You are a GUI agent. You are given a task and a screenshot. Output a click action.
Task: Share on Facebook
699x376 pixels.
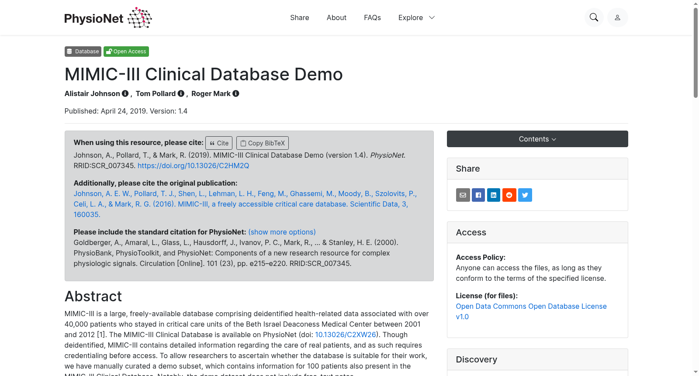[478, 195]
